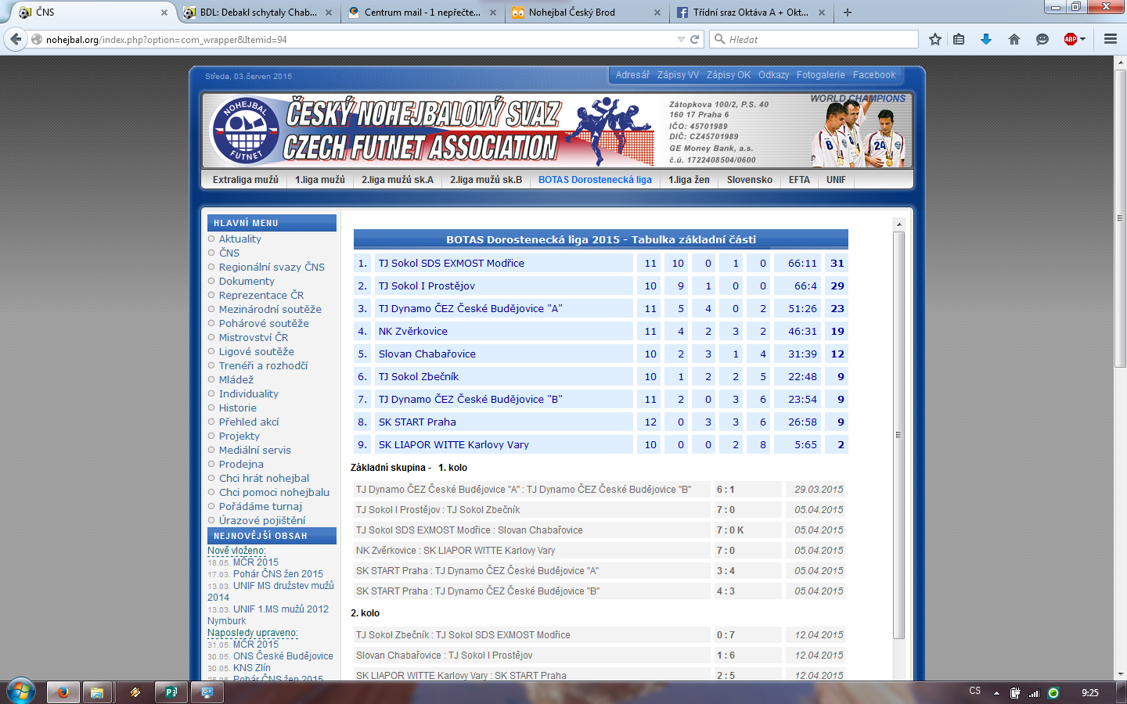Show hidden tray icons arrow
This screenshot has width=1127, height=704.
(x=996, y=693)
